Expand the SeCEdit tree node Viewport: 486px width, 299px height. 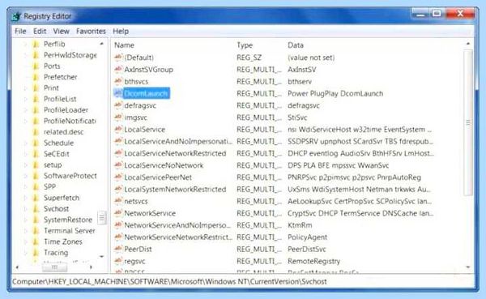25,154
